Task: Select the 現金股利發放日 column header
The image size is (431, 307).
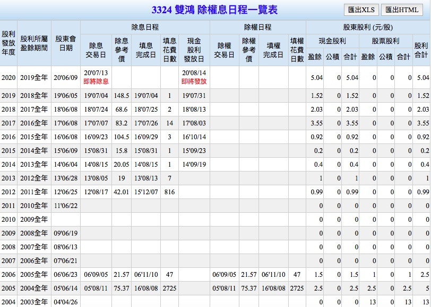Action: point(194,50)
